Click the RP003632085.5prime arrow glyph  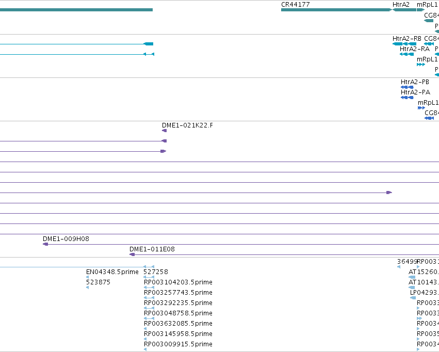pos(145,329)
